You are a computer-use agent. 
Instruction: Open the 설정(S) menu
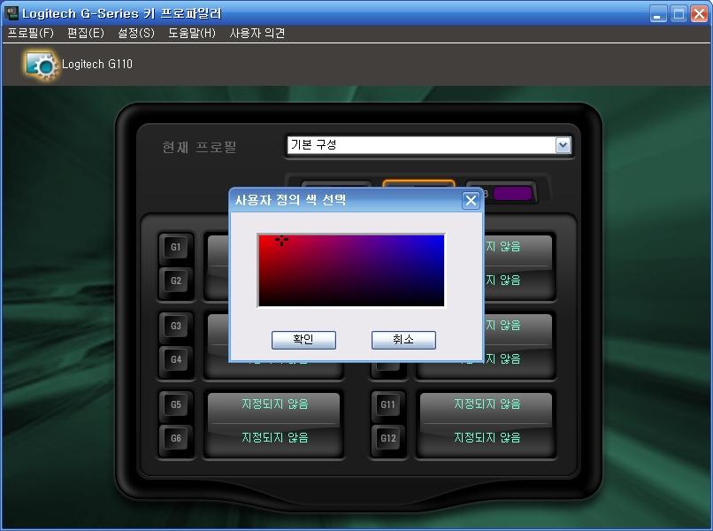[x=136, y=34]
